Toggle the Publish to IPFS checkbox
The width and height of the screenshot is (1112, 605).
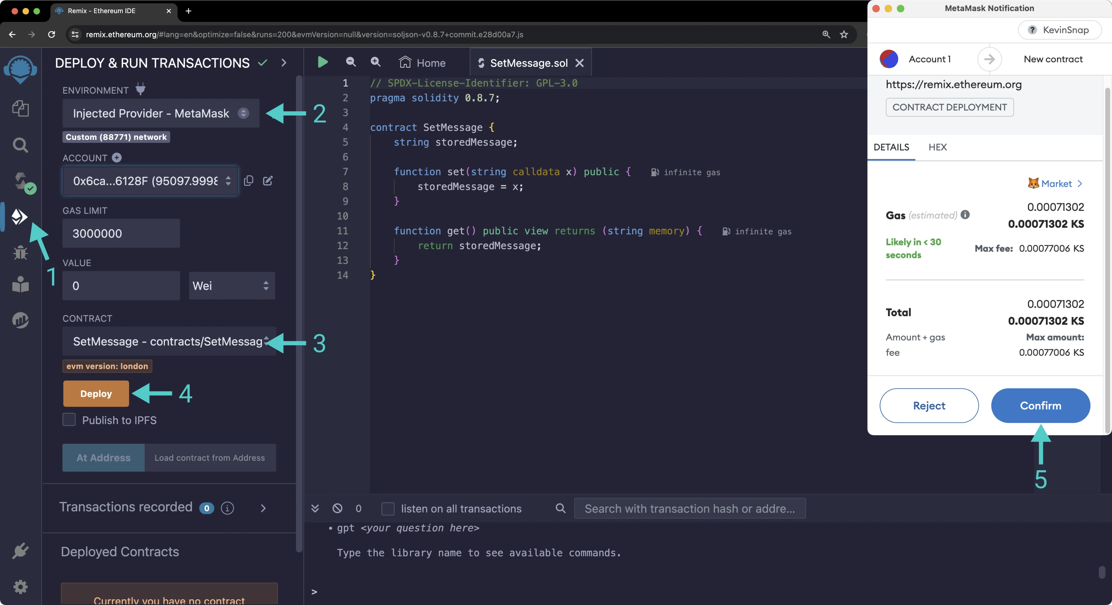click(69, 419)
